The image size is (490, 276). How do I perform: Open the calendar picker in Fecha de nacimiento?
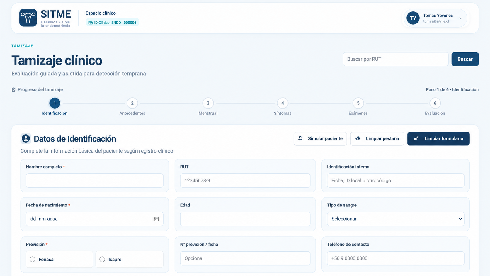click(x=156, y=219)
